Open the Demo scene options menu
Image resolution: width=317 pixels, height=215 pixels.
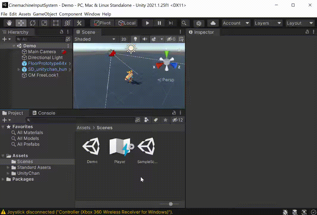click(x=68, y=46)
